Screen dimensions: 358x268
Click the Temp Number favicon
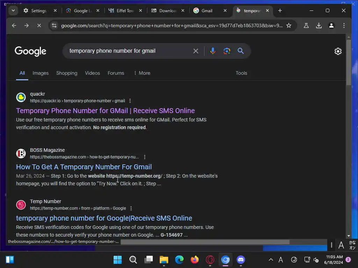(21, 204)
